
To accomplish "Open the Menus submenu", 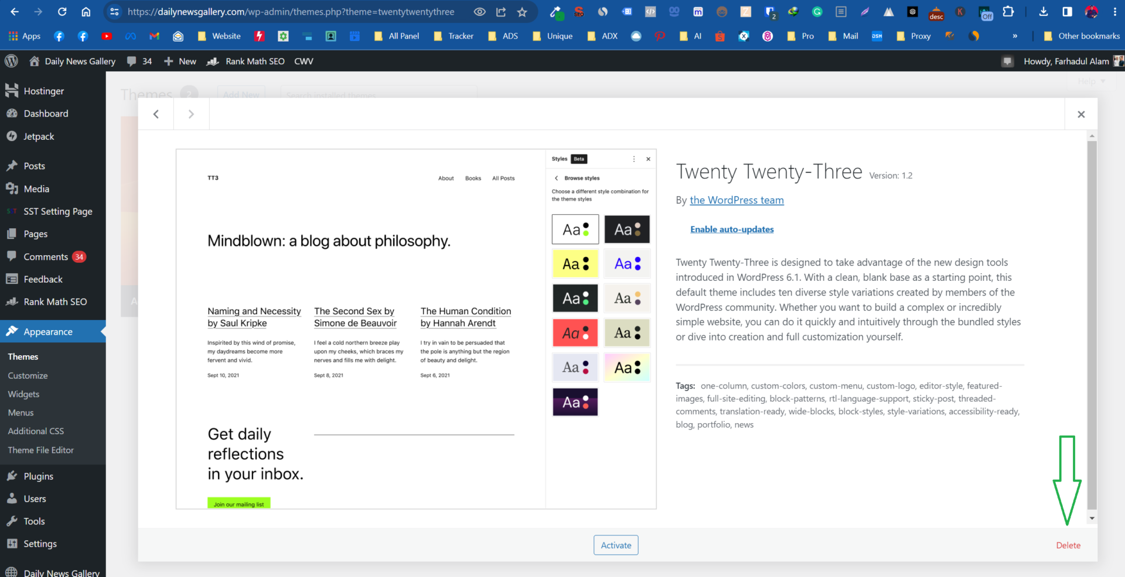I will click(x=21, y=413).
